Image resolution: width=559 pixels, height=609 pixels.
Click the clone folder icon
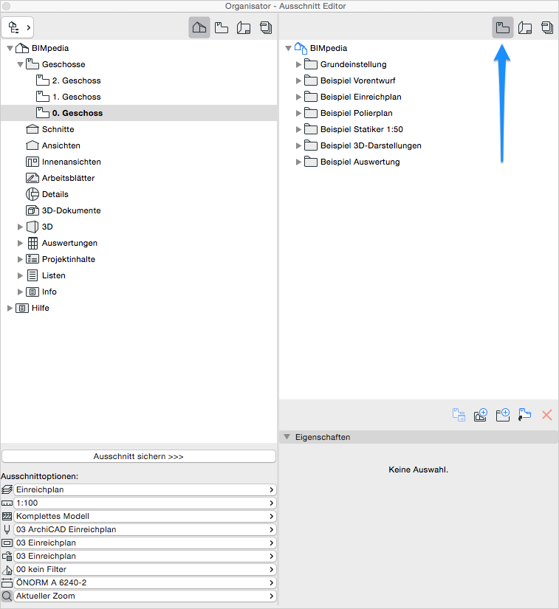tap(481, 415)
